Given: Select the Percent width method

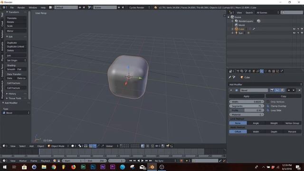Looking at the screenshot, I should 292,132.
